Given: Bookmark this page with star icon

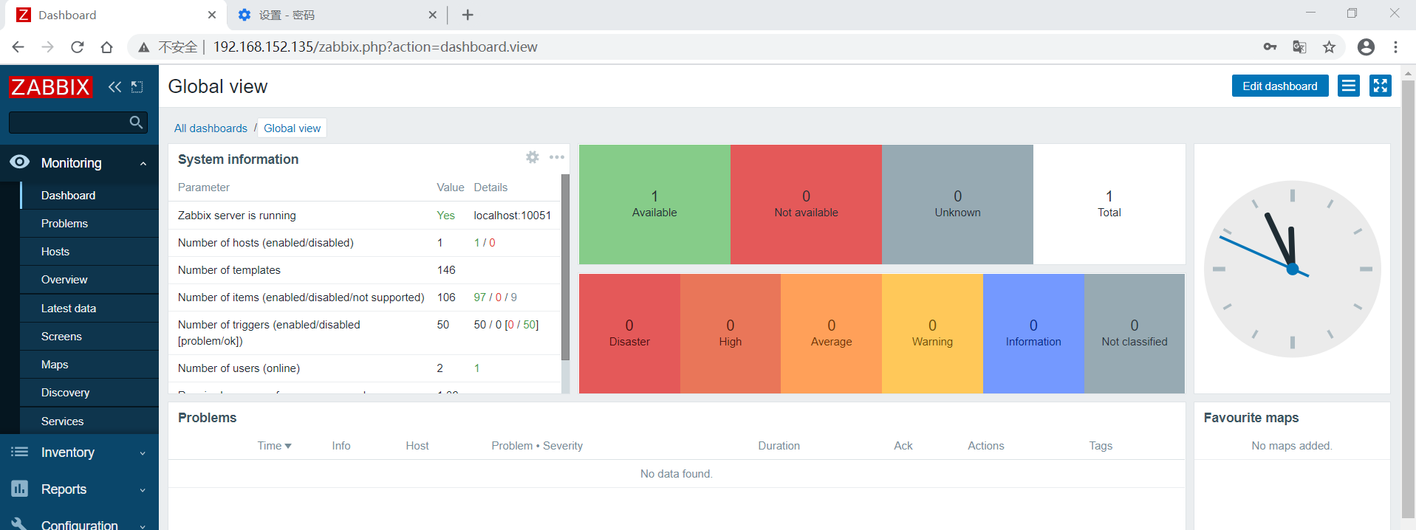Looking at the screenshot, I should point(1330,47).
